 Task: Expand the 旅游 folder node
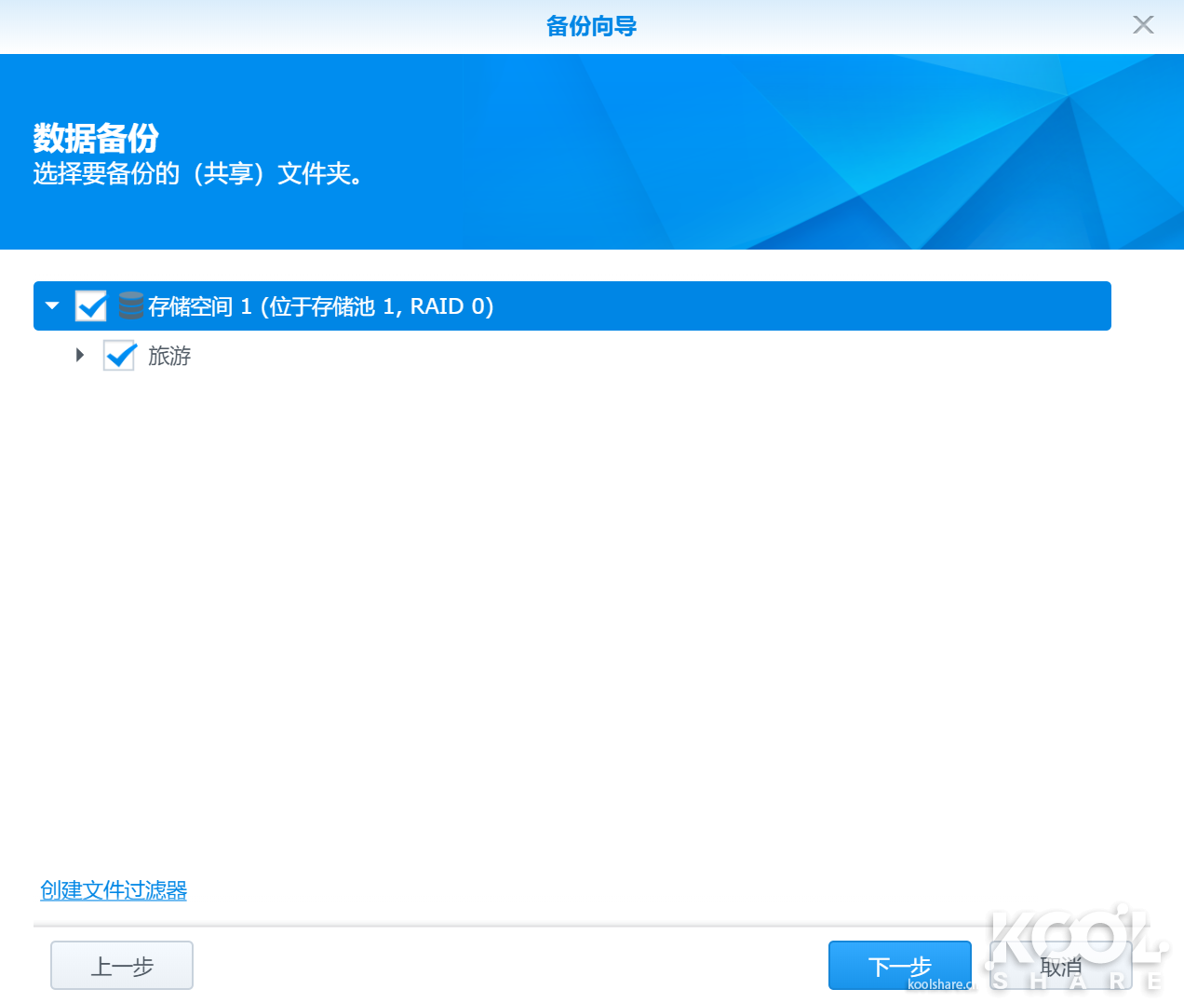point(80,355)
